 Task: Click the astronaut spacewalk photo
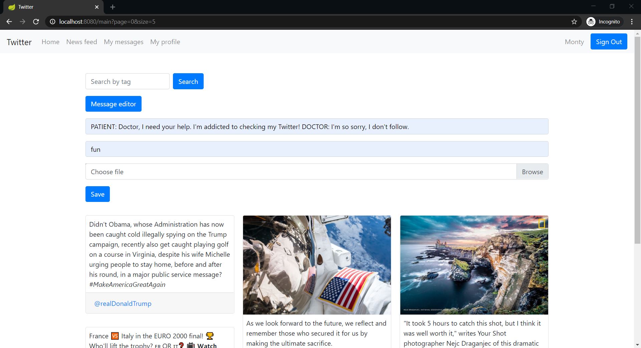click(316, 265)
